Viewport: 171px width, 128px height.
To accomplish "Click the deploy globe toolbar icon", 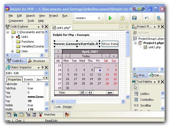I will click(x=159, y=18).
